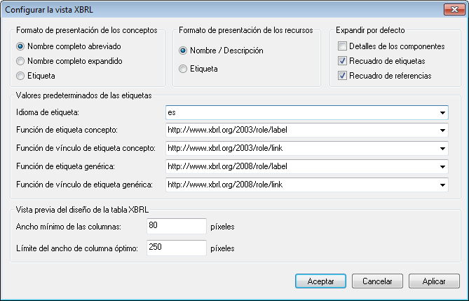This screenshot has width=469, height=301.
Task: Choose Nombre completo expandido radio option
Action: [20, 60]
